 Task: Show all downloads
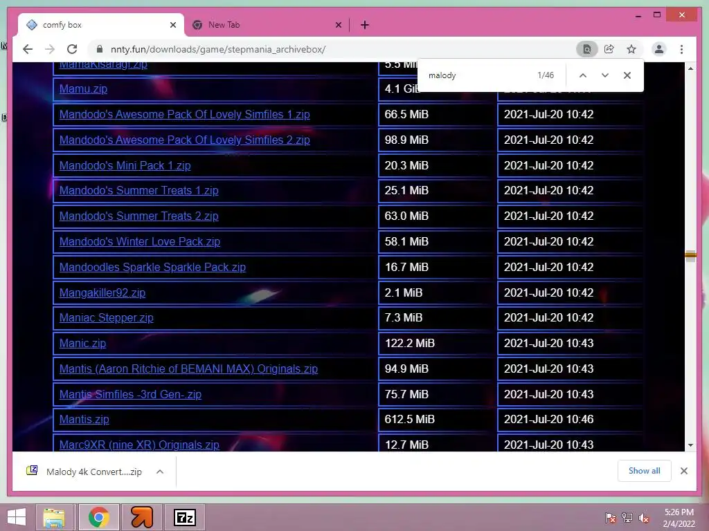pyautogui.click(x=644, y=471)
